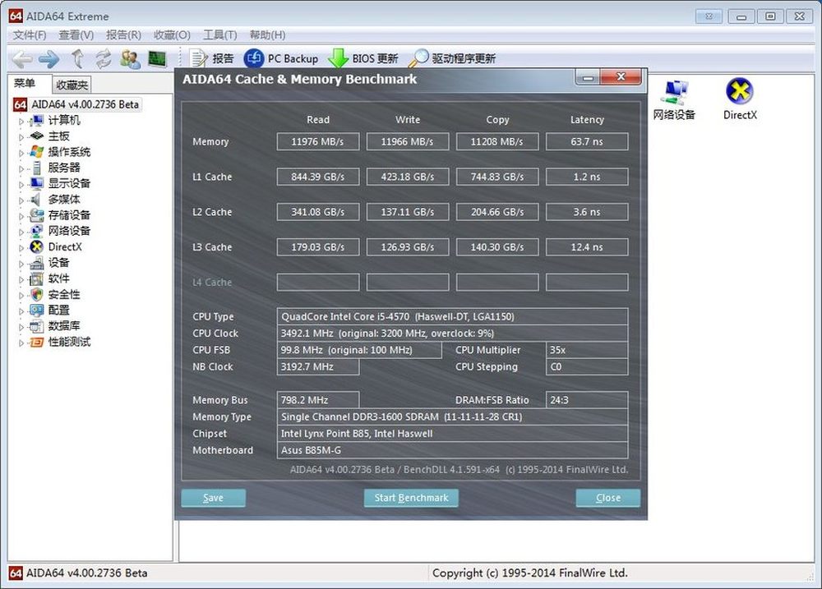822x589 pixels.
Task: Refresh the view with the refresh icon
Action: 104,58
